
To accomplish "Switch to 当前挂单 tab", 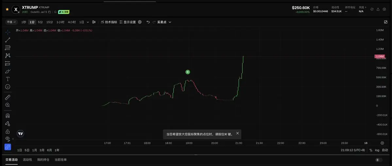I will click(x=61, y=160).
